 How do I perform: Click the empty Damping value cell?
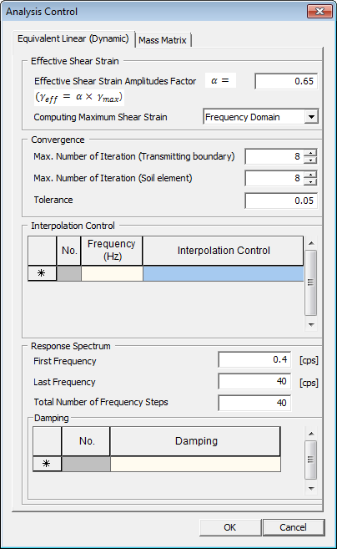click(195, 464)
